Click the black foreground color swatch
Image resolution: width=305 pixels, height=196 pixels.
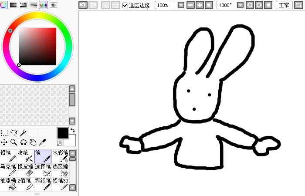62,133
